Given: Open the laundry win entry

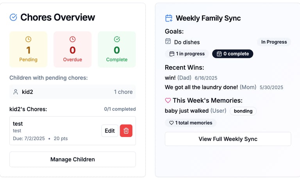Looking at the screenshot, I should (201, 87).
